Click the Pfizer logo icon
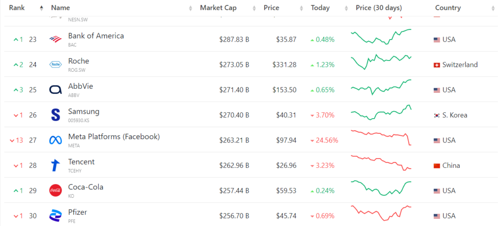Viewport: 501px width, 226px height. click(55, 216)
